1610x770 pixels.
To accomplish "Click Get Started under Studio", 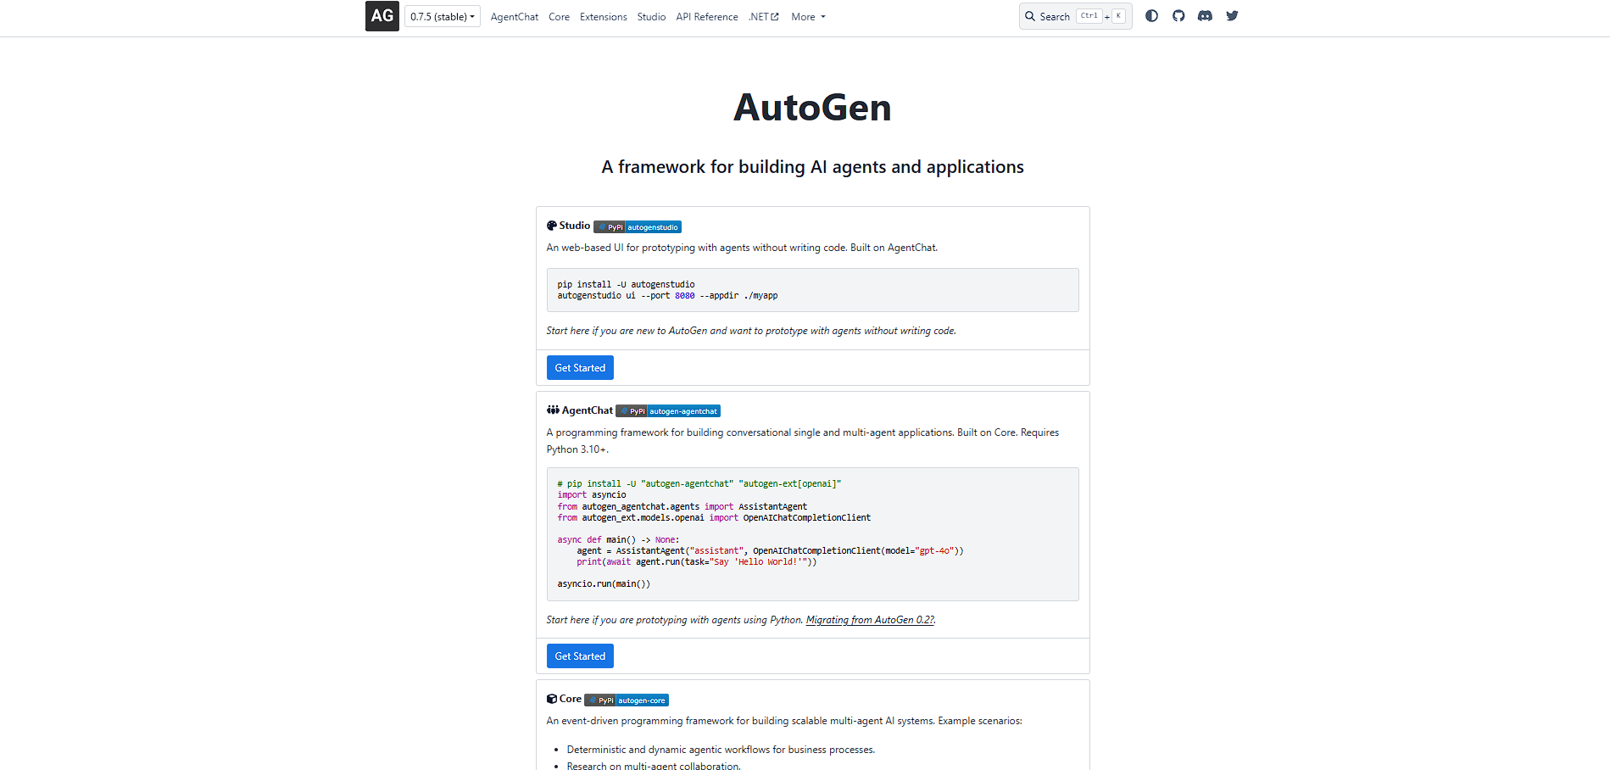I will click(x=580, y=367).
